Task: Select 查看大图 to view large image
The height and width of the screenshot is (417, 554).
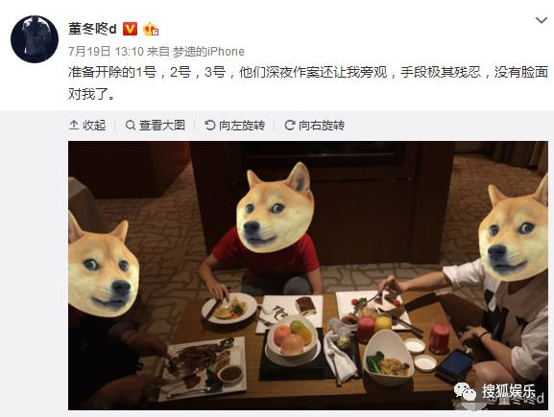Action: pos(156,126)
